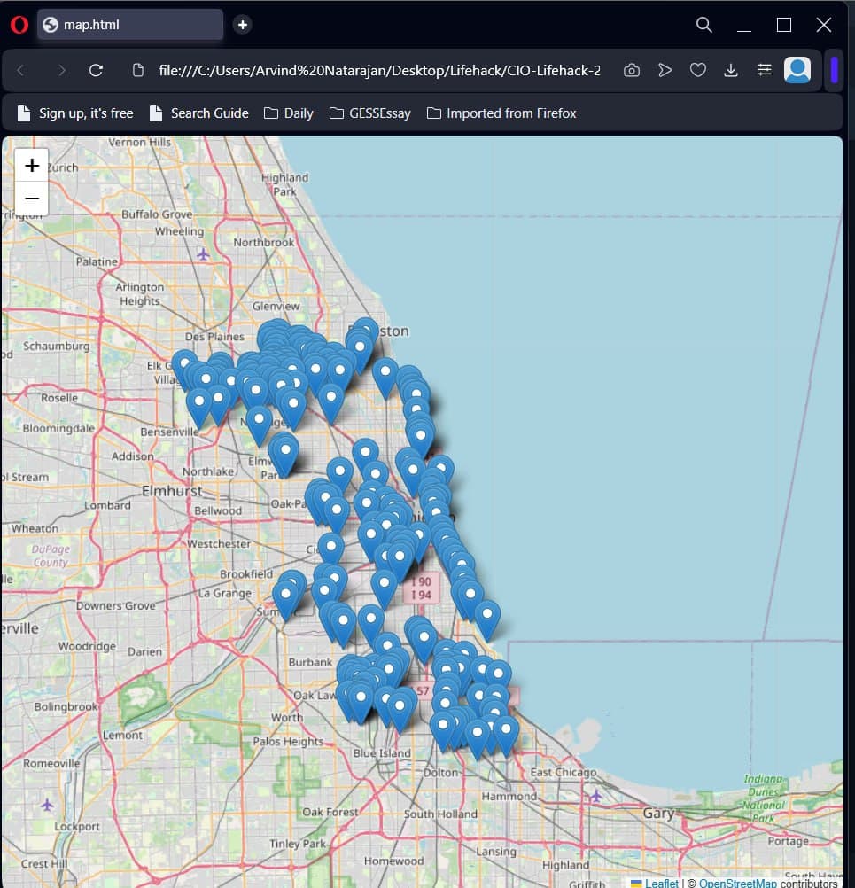Expand Imported from Firefox folder
The height and width of the screenshot is (888, 855).
501,113
